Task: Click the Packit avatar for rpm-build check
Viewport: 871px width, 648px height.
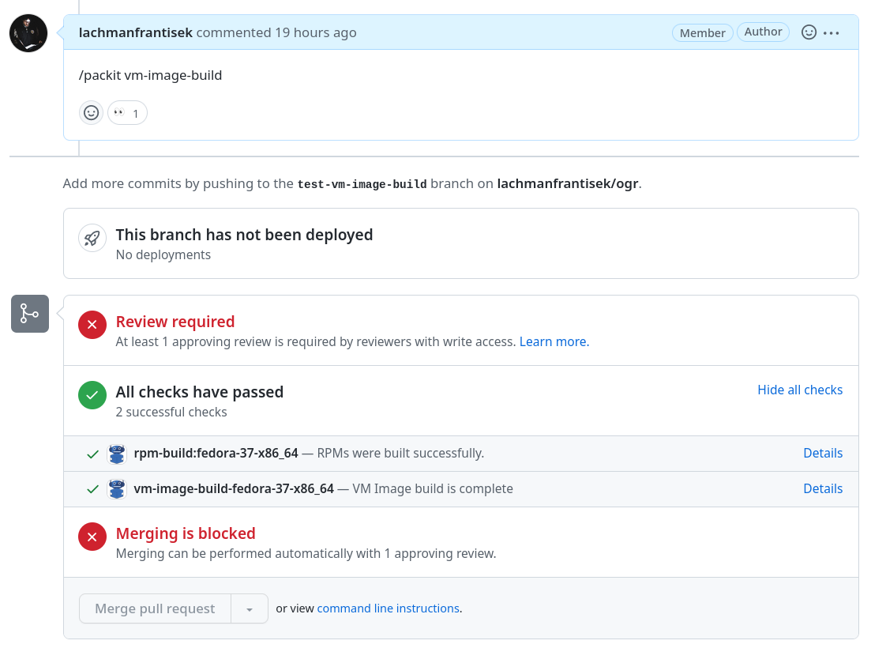Action: tap(117, 454)
